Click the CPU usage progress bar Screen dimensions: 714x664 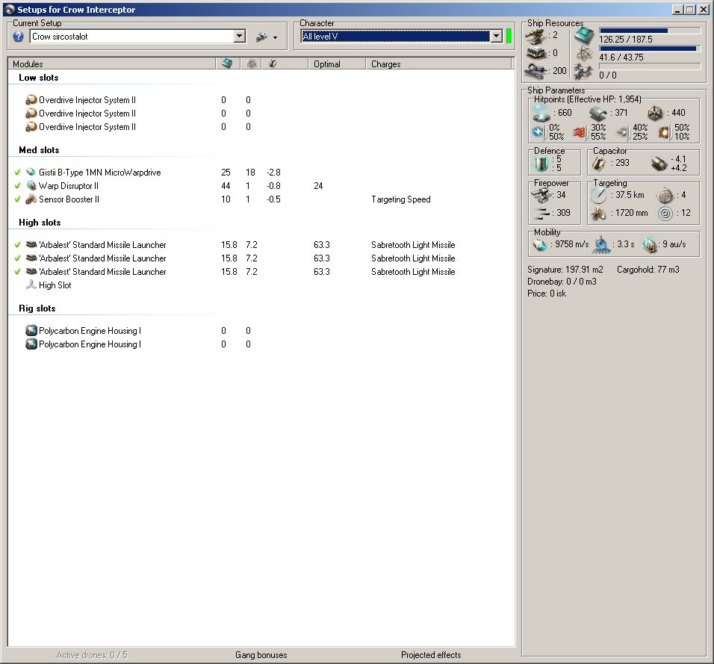coord(650,31)
